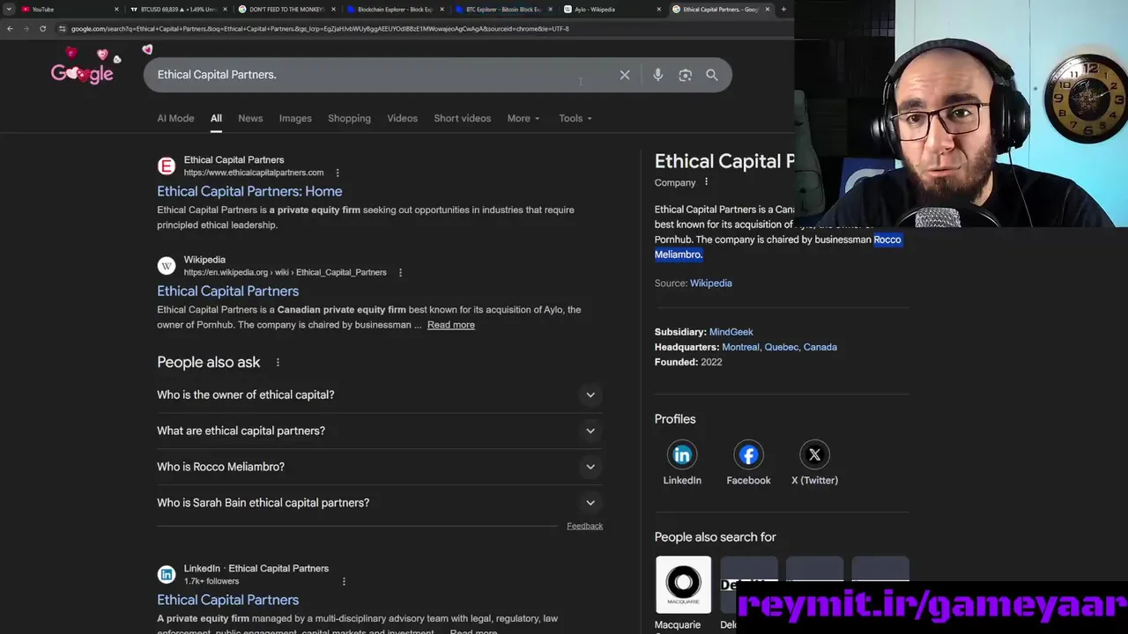
Task: Open the People also ask options menu
Action: point(278,363)
